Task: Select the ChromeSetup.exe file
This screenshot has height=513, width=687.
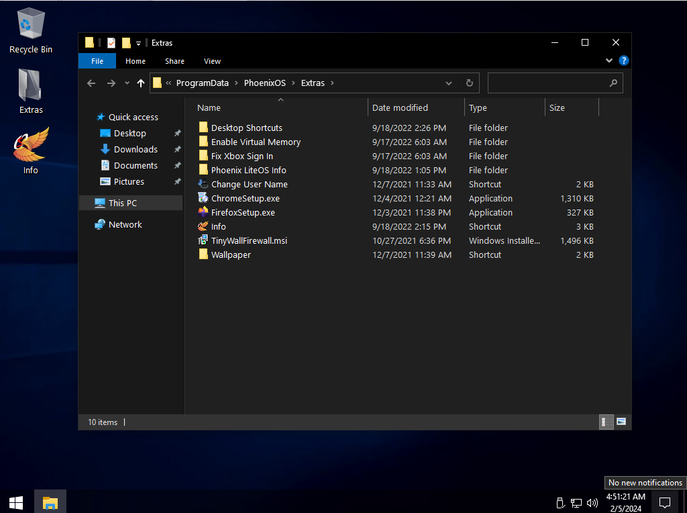Action: coord(245,199)
